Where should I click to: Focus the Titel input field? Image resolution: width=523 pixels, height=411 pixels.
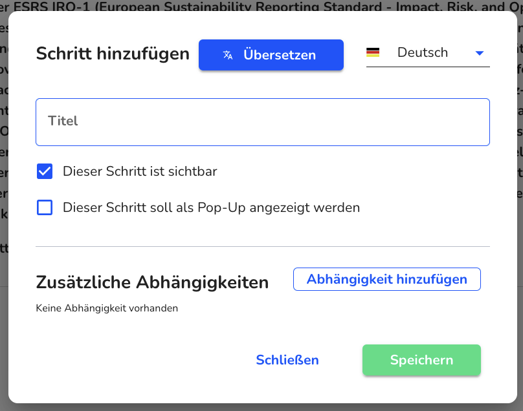point(263,122)
